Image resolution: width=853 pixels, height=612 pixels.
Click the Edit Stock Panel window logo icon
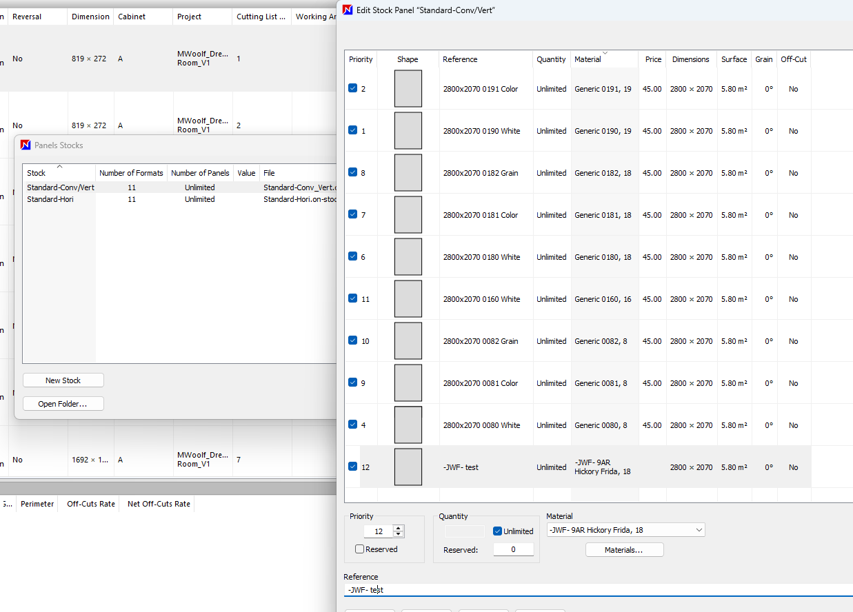348,10
